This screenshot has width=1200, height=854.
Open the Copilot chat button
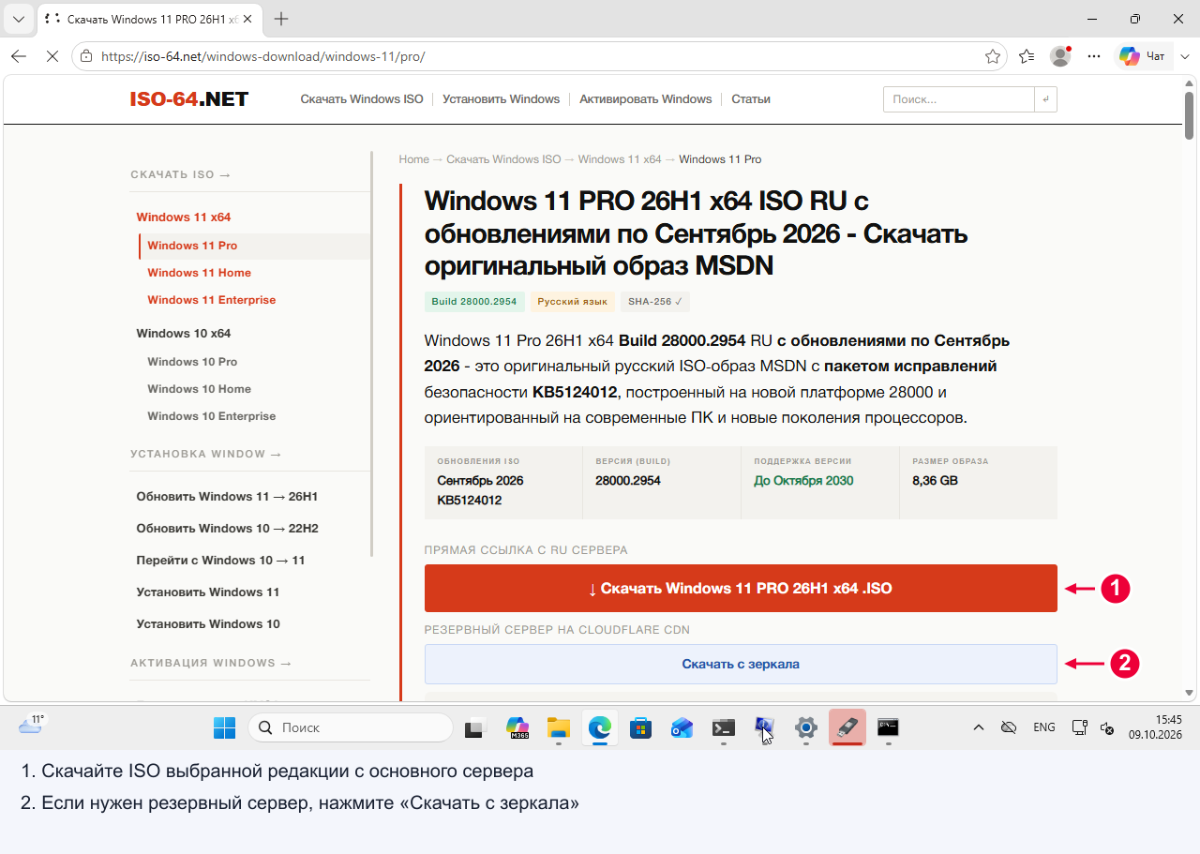coord(1143,56)
